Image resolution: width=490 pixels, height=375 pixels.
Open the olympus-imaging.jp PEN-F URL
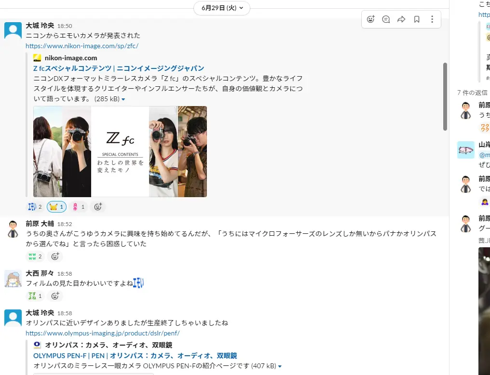point(103,333)
